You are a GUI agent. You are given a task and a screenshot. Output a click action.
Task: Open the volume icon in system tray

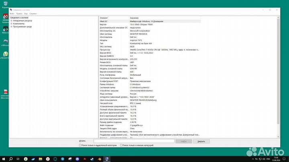tap(264, 159)
